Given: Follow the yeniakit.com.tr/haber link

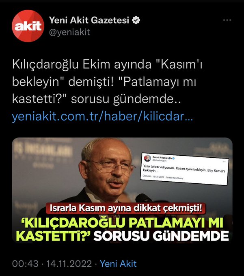Looking at the screenshot, I should coord(102,117).
